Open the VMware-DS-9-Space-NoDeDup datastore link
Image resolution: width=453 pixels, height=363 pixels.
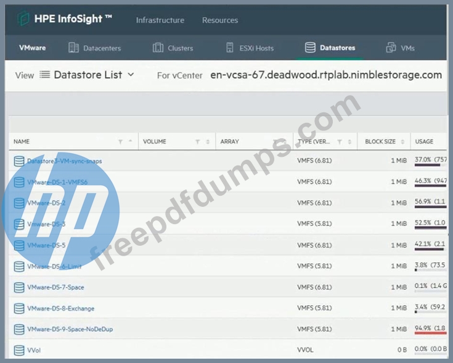click(70, 329)
